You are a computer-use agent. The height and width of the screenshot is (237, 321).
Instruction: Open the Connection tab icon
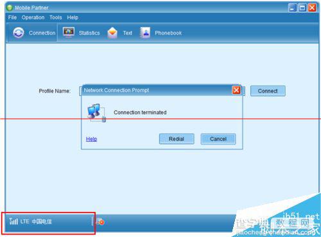point(19,33)
